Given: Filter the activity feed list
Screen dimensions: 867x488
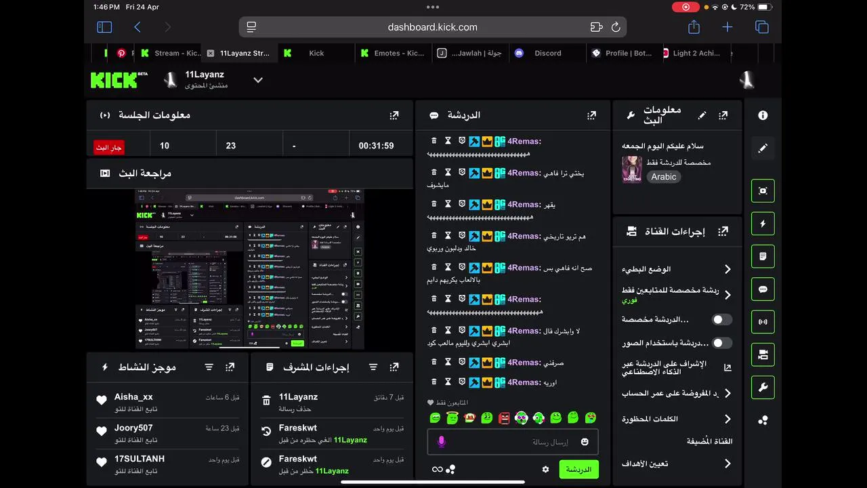Looking at the screenshot, I should click(x=209, y=367).
